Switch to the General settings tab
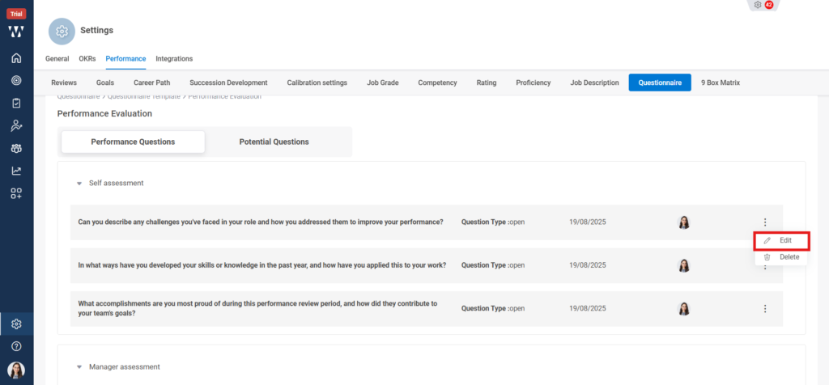Screen dimensions: 829x385 tap(57, 58)
